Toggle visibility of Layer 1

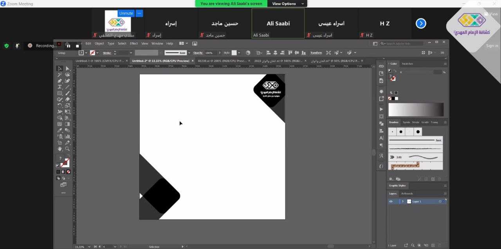[391, 202]
